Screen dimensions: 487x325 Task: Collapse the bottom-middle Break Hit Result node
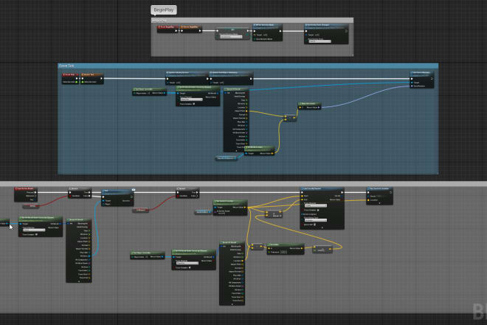click(232, 304)
